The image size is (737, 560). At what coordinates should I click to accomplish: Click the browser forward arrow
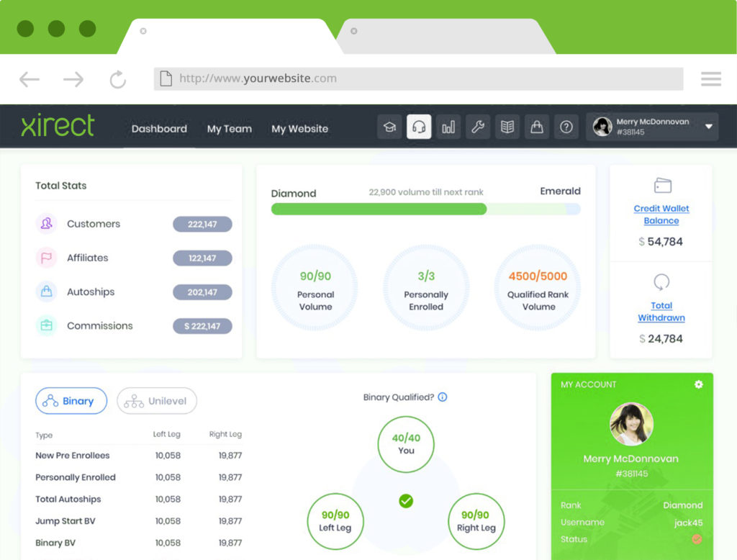(73, 79)
